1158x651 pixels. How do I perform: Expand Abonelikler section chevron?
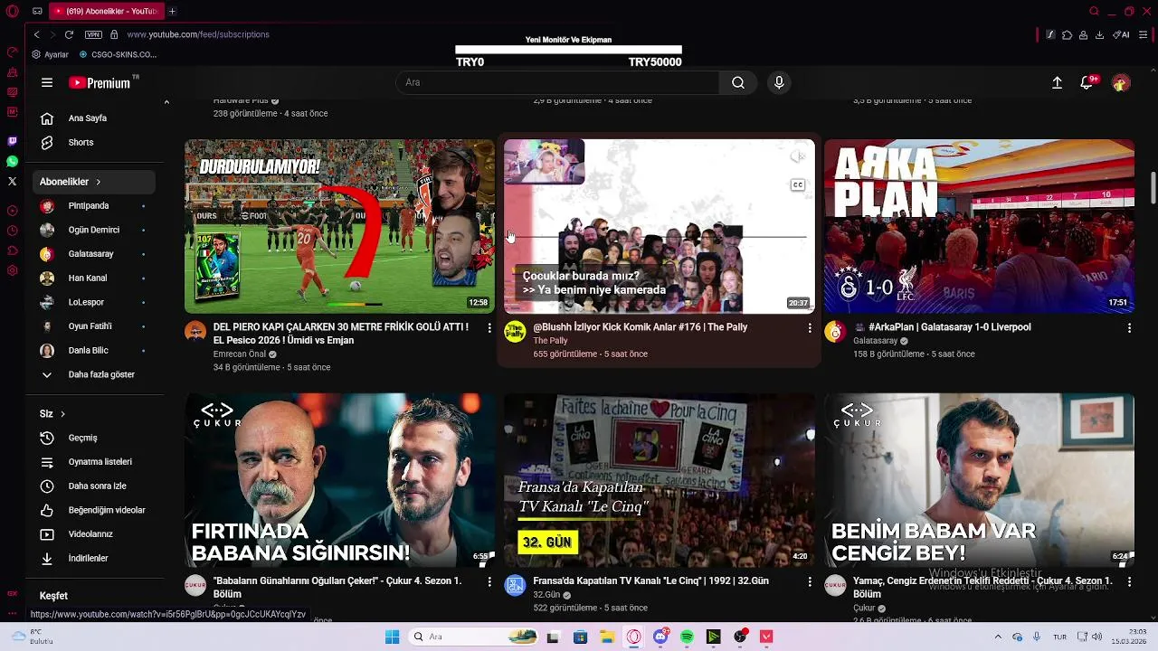98,182
